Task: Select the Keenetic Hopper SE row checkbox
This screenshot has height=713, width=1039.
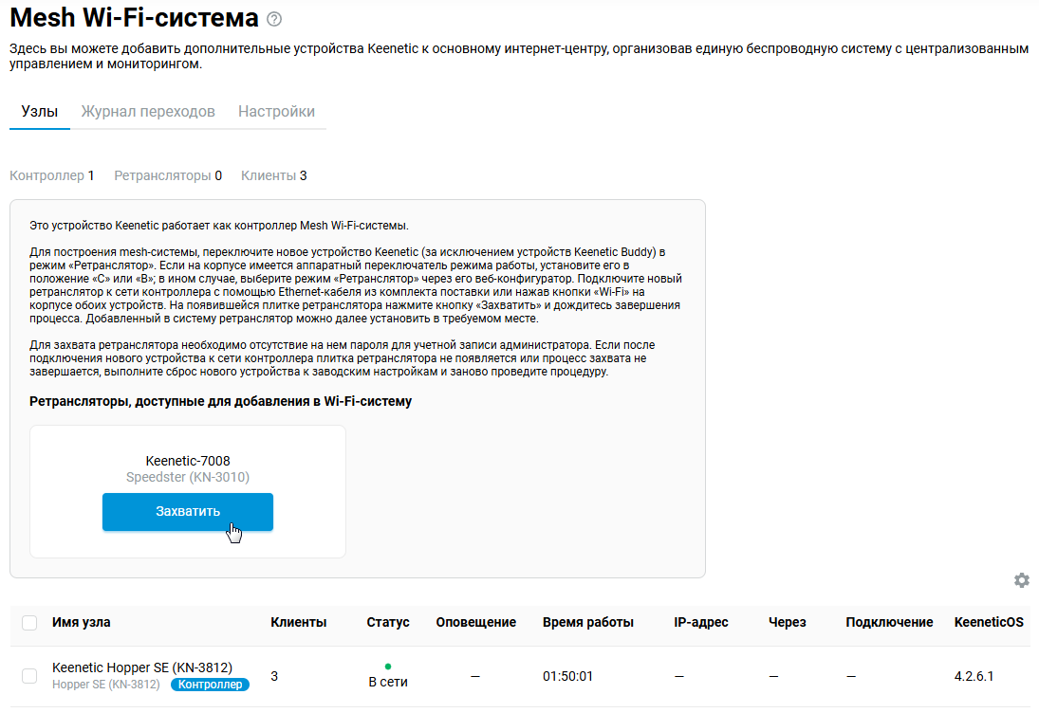Action: click(29, 676)
